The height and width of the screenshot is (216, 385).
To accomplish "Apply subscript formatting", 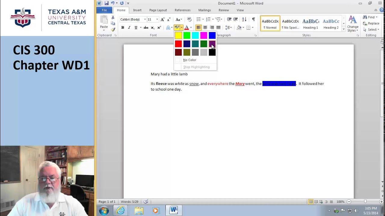I will click(x=152, y=28).
